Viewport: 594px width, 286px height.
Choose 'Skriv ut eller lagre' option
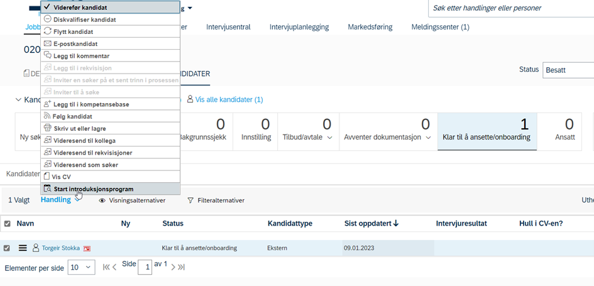pos(110,128)
